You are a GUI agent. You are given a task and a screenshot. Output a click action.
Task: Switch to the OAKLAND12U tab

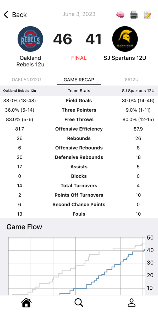[26, 80]
